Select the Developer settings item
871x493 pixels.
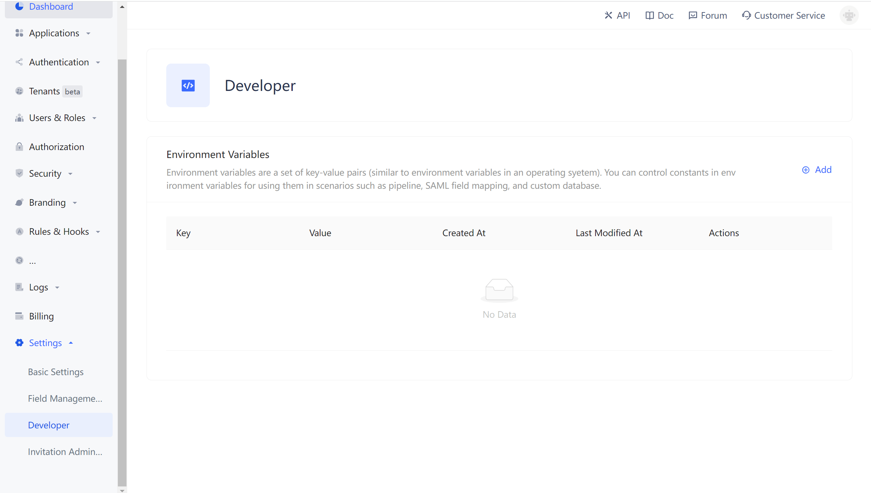tap(48, 425)
